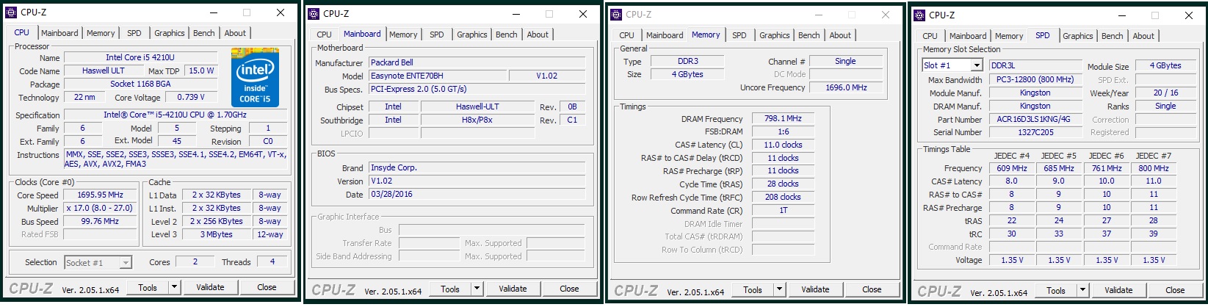Screen dimensions: 1208x307
Task: Click the BIOS date value 03/28/2016
Action: coord(477,194)
